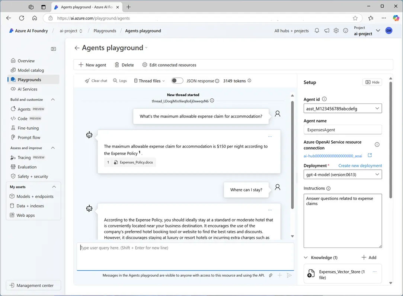Screen dimensions: 403x296
Task: Open the Agent id dropdown
Action: (342, 108)
